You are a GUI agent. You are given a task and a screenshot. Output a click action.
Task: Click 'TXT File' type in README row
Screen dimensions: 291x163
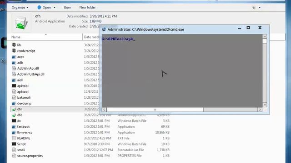coord(123,138)
